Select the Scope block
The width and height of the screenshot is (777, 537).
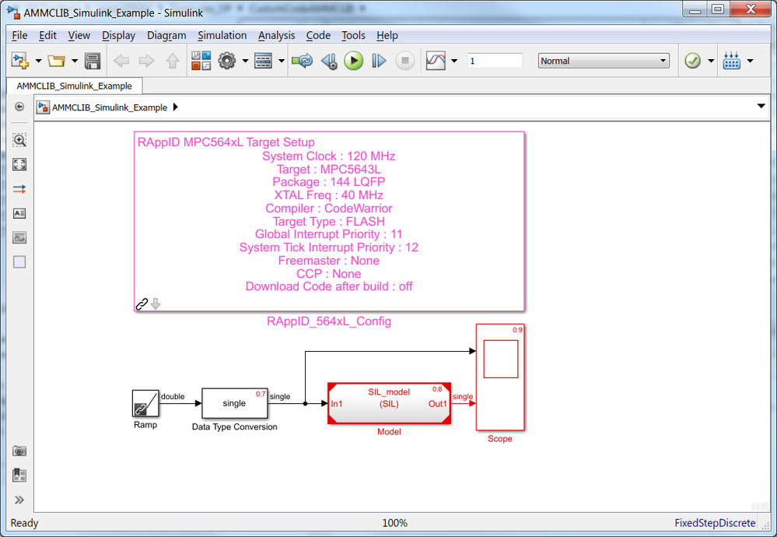pos(500,377)
